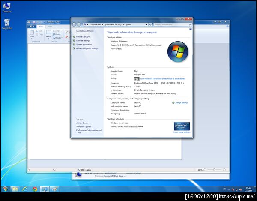Open Device Manager from the sidebar
Screen dimensions: 257x201
click(83, 37)
